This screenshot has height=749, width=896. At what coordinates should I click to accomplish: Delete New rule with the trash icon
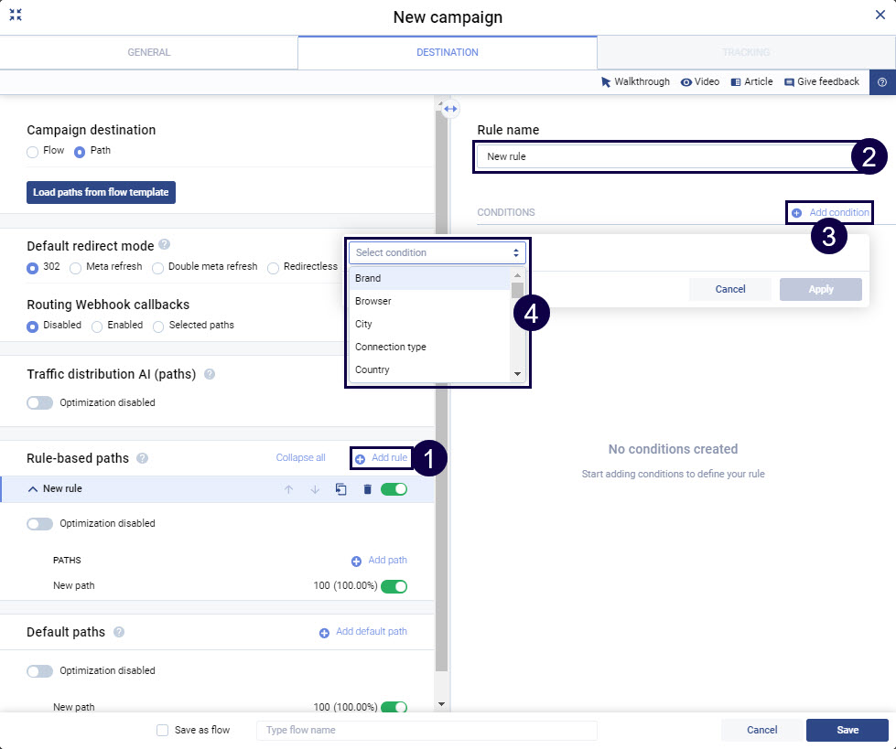click(367, 489)
